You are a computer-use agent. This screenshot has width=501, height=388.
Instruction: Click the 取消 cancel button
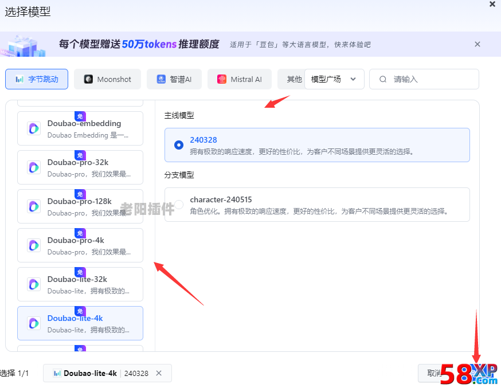click(x=434, y=373)
